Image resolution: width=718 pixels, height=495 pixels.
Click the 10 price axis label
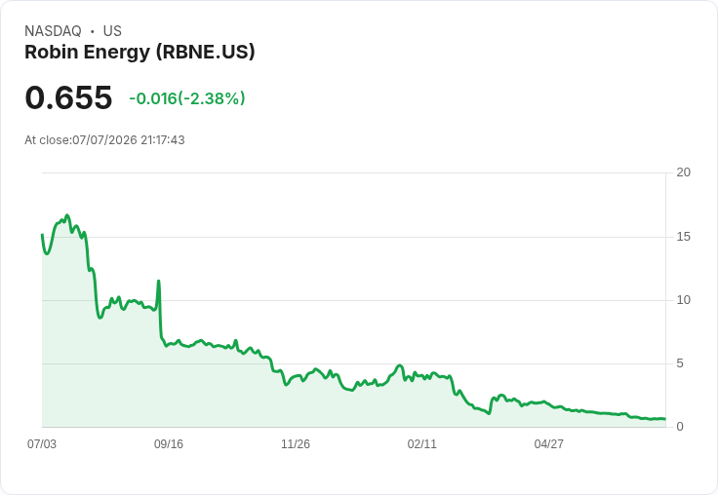coord(683,300)
